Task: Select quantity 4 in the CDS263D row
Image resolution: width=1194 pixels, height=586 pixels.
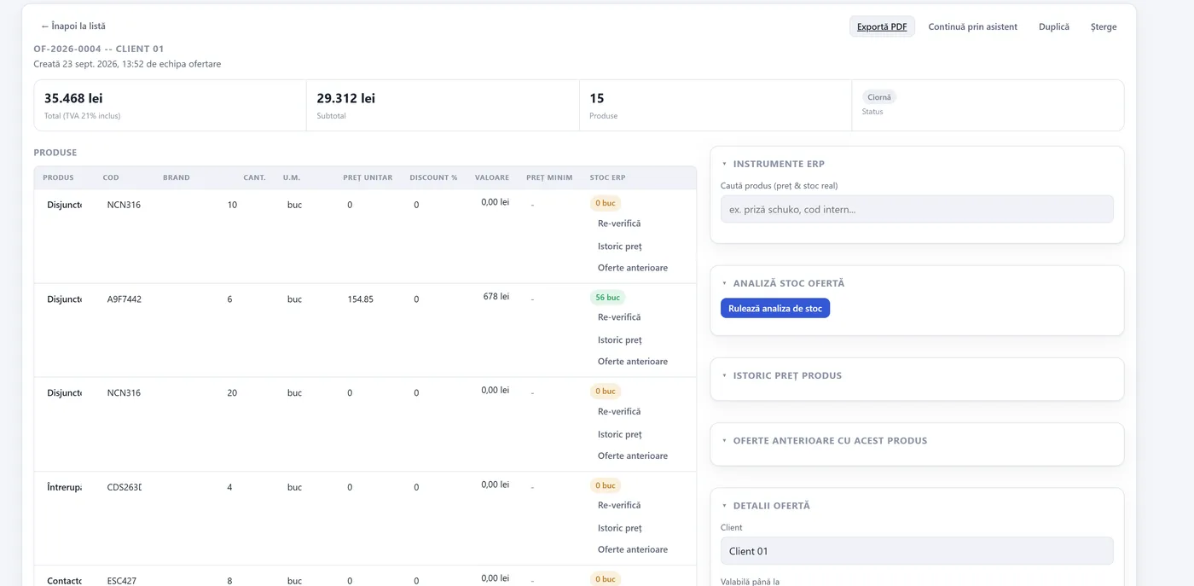Action: click(229, 487)
